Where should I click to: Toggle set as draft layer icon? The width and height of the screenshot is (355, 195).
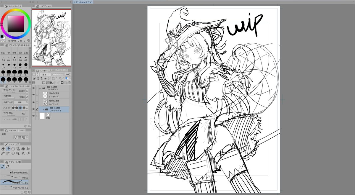(41, 78)
